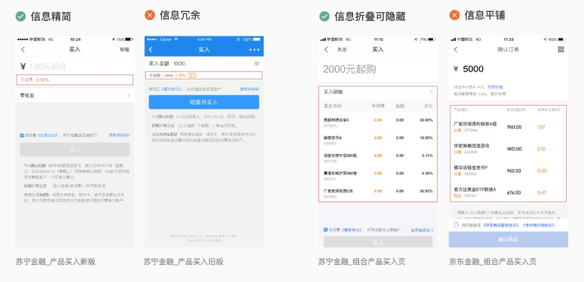Viewport: 584px width, 282px height.
Task: Open 服务协议 link in Suning portfolio page
Action: (351, 230)
